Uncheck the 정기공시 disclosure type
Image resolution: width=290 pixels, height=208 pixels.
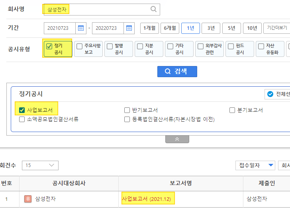click(x=49, y=46)
